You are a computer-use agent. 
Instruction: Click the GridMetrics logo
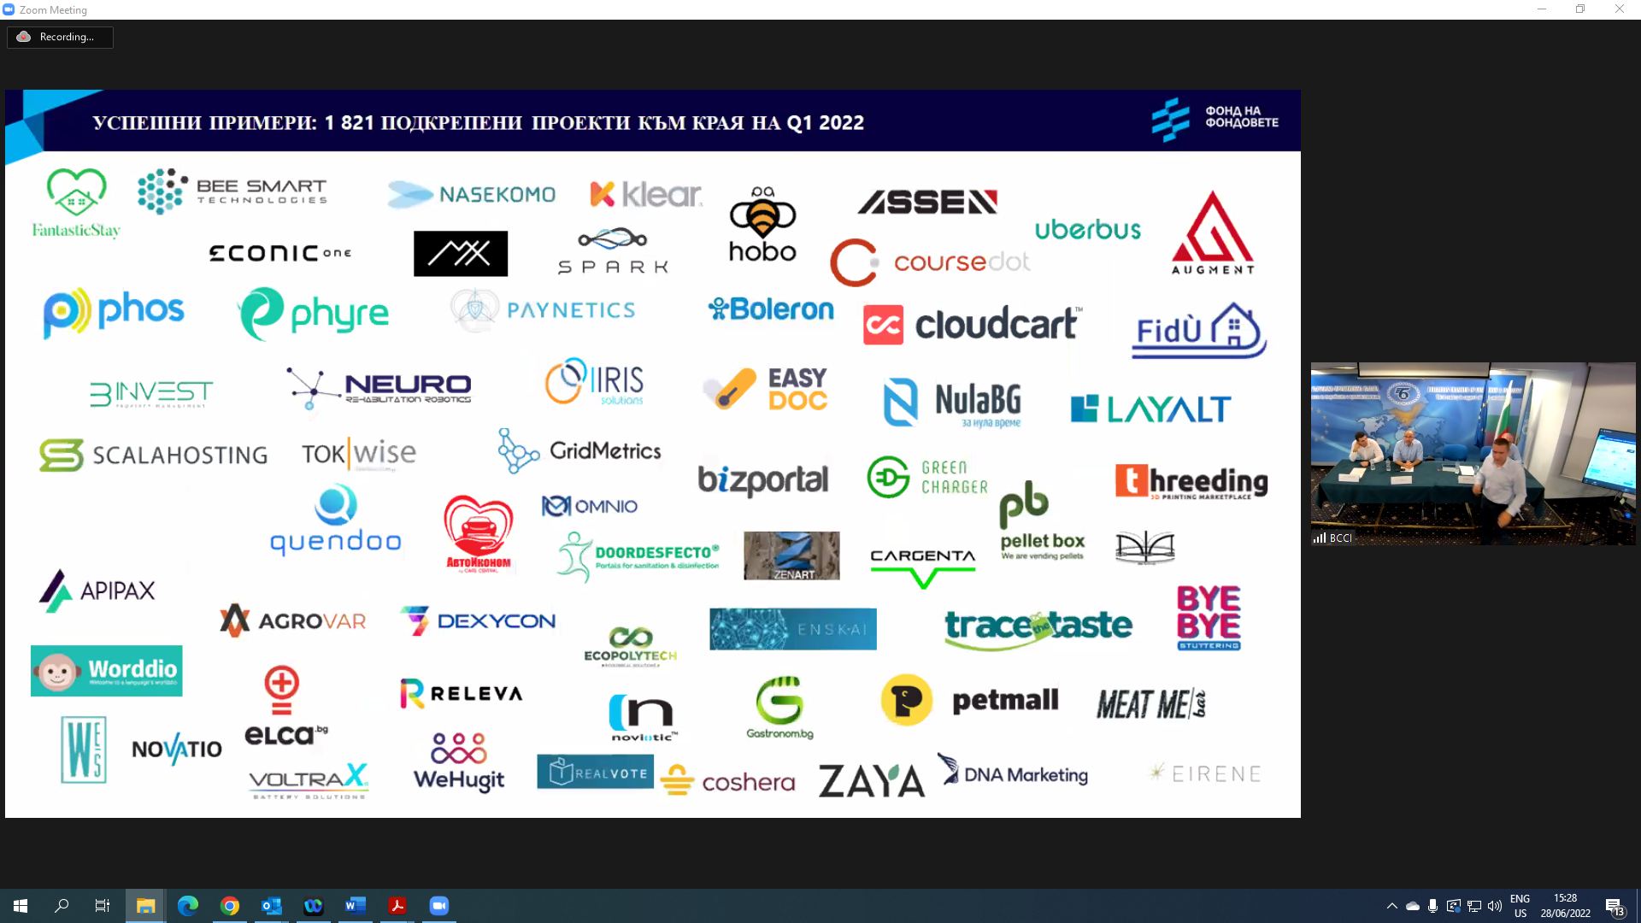pos(579,450)
